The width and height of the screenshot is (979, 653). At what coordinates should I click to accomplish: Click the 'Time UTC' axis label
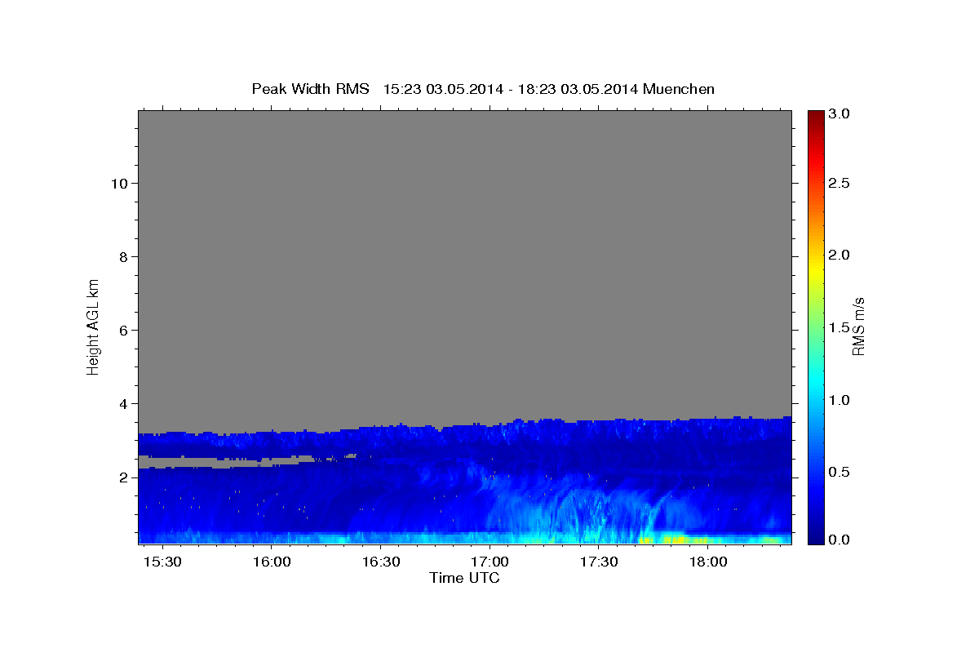(x=464, y=578)
